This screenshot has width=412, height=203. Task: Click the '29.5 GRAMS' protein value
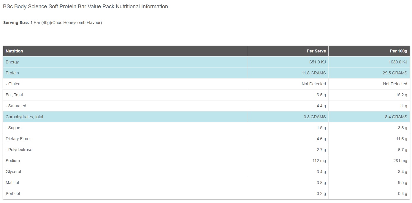pyautogui.click(x=395, y=73)
